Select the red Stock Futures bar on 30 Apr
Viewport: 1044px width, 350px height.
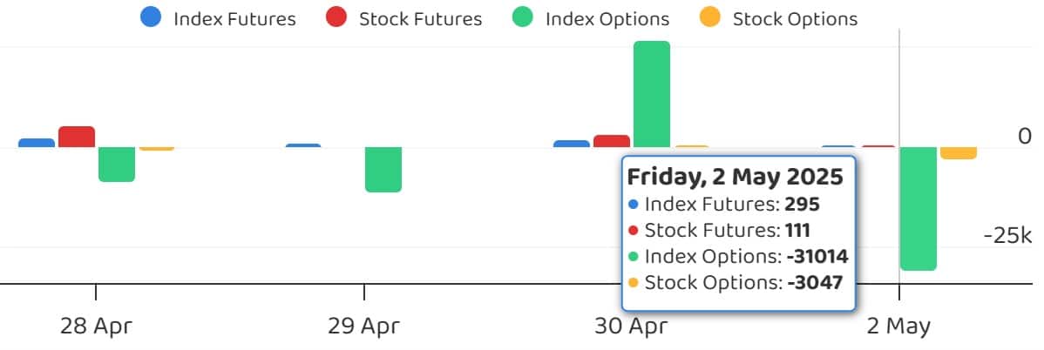coord(612,141)
